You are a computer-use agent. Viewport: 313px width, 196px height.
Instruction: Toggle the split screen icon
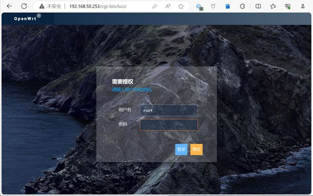click(258, 6)
